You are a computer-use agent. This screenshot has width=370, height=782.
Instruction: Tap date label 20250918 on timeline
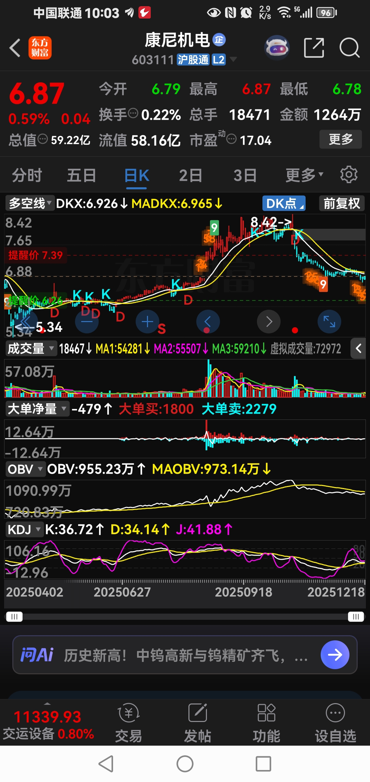click(x=243, y=592)
